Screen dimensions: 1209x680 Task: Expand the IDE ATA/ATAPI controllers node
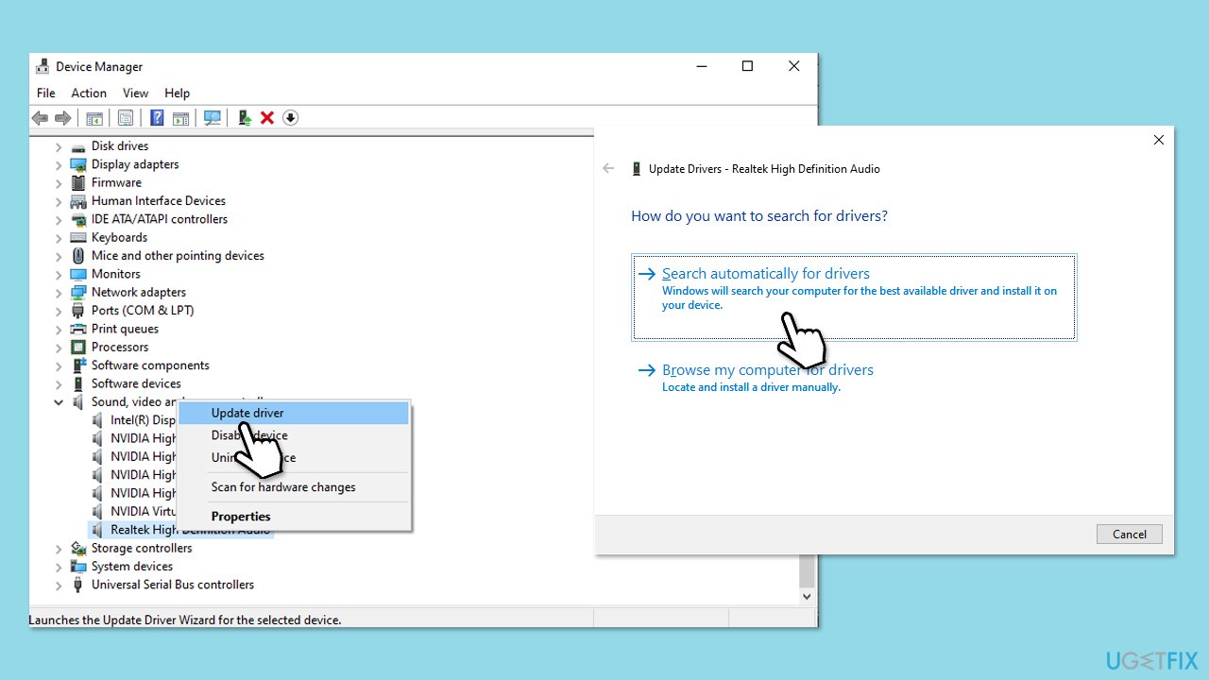[59, 219]
